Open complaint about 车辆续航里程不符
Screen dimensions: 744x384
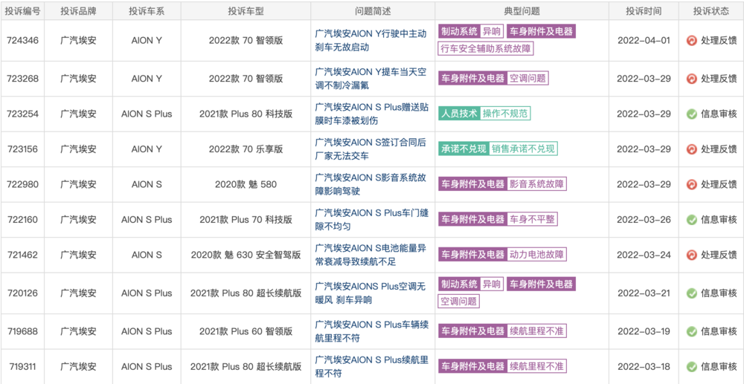[371, 331]
